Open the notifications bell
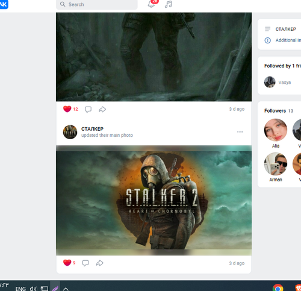The width and height of the screenshot is (301, 291). click(151, 4)
